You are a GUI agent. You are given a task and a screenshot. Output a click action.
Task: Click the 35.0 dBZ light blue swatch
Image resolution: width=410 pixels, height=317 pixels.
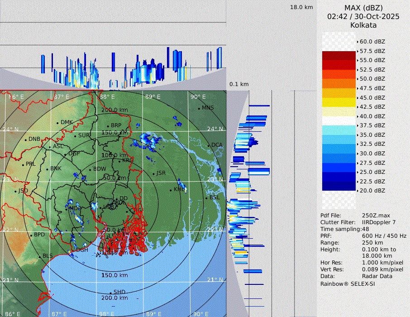coord(338,134)
